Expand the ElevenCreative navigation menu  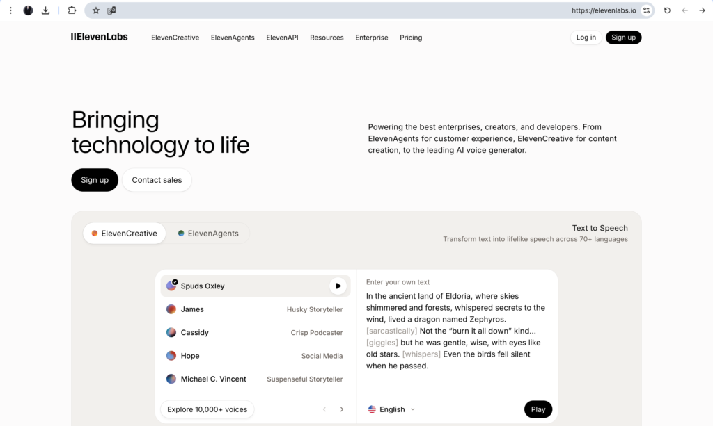point(175,38)
